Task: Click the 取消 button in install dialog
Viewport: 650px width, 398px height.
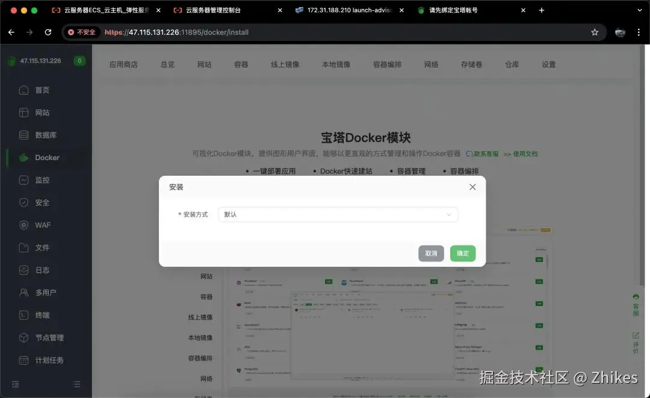Action: tap(431, 253)
